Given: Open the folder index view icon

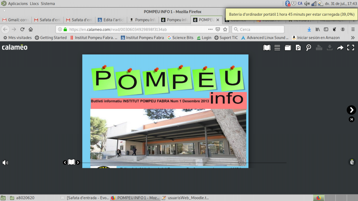Looking at the screenshot, I should click(288, 48).
